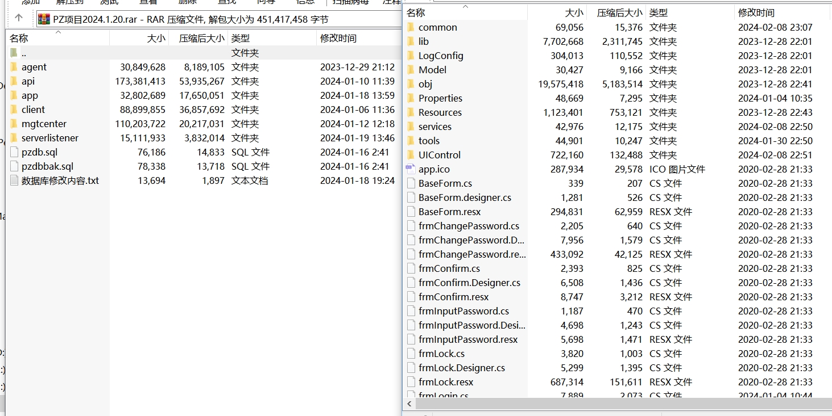Click the size value 19,575,418
832x416 pixels.
click(561, 84)
